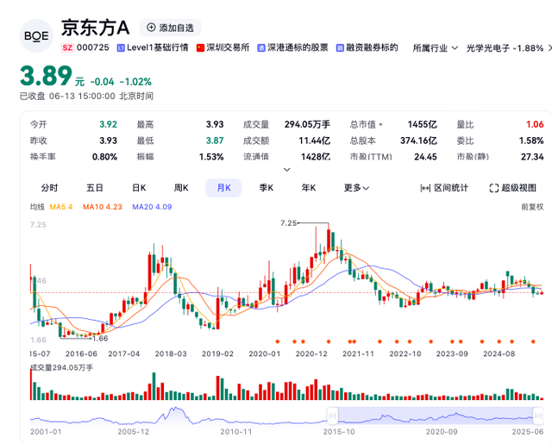The width and height of the screenshot is (552, 444).
Task: Switch to the 季K chart tab
Action: pos(267,188)
